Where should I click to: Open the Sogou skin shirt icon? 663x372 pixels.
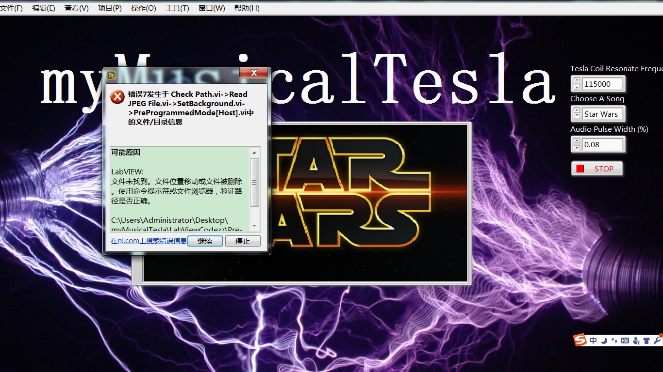(x=646, y=341)
